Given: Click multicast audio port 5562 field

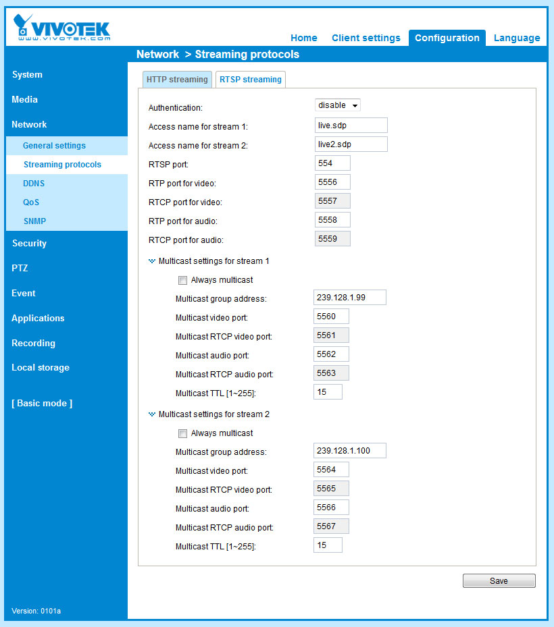Looking at the screenshot, I should click(x=331, y=354).
